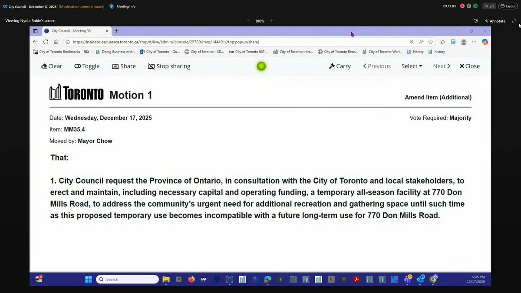Image resolution: width=521 pixels, height=293 pixels.
Task: Click the mover name 'Mayor Chow'
Action: (x=95, y=141)
